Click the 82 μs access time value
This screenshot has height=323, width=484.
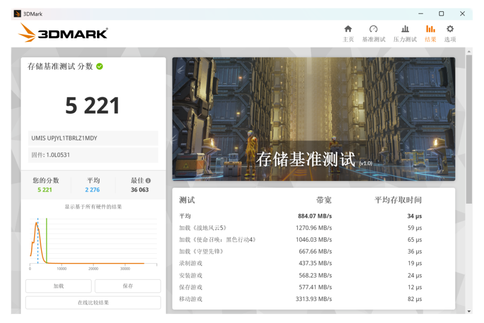[x=415, y=299]
